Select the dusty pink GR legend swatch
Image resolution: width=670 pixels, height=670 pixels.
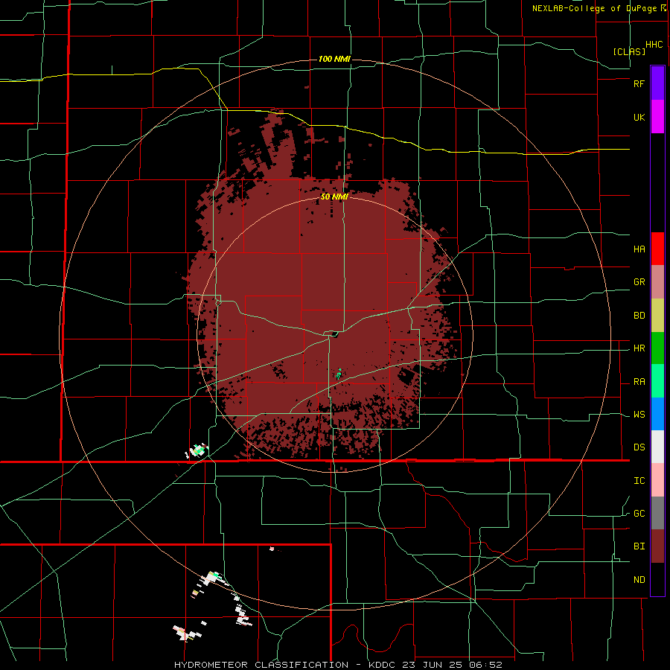pos(657,282)
